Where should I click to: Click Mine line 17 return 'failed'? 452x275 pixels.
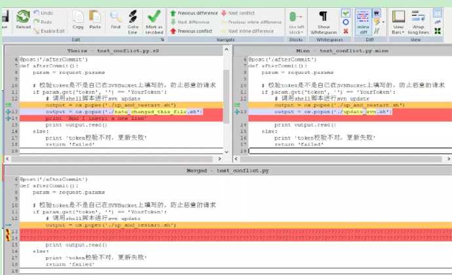[299, 145]
